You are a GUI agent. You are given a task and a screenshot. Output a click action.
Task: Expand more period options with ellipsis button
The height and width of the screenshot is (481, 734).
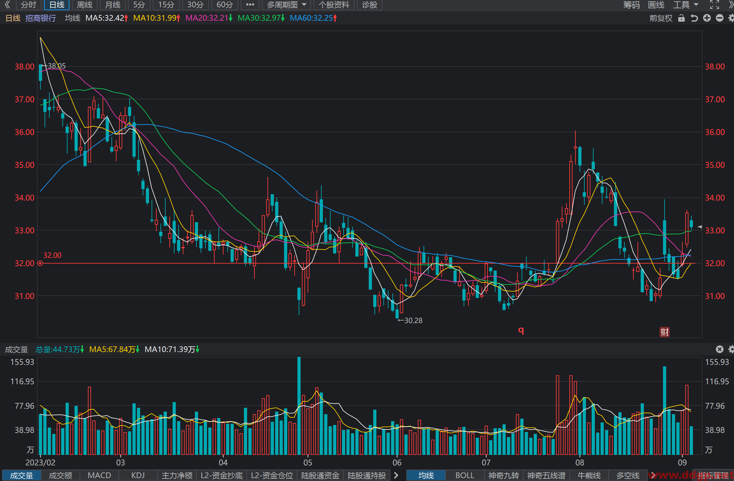click(x=250, y=5)
